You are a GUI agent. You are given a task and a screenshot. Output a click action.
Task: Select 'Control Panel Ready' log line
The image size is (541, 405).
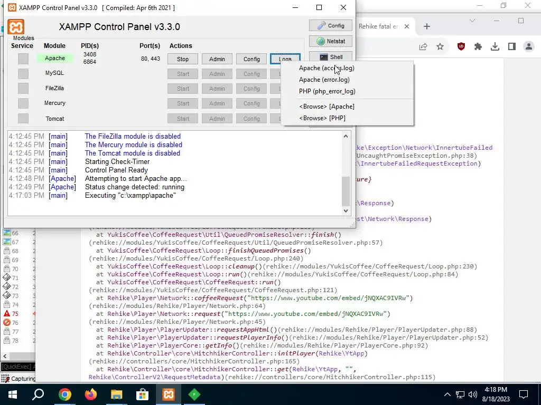tap(116, 170)
